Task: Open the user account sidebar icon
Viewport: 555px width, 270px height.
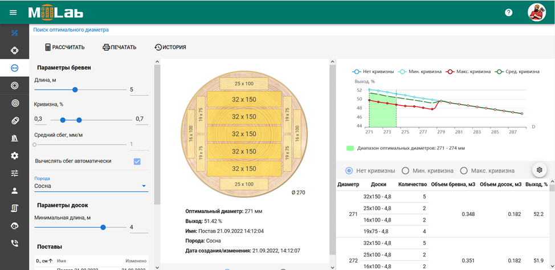Action: point(14,191)
